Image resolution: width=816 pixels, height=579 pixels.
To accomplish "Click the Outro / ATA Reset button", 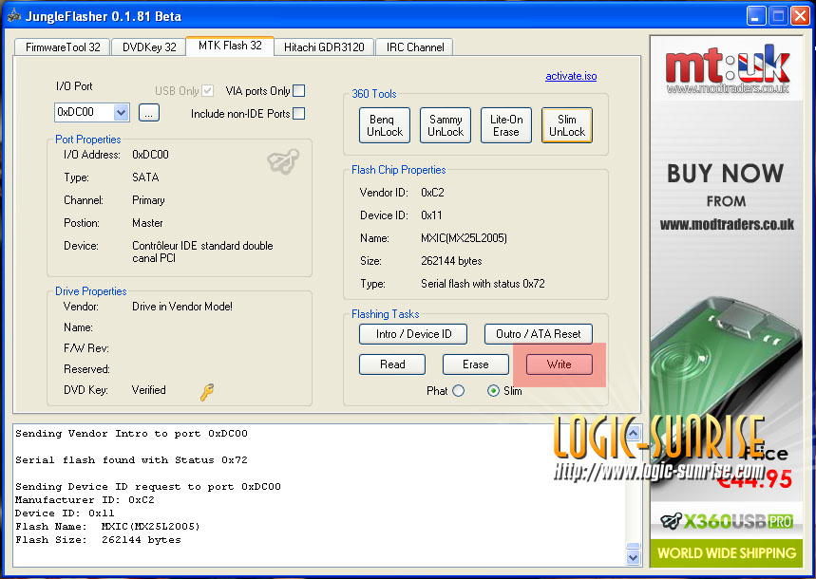I will [538, 334].
